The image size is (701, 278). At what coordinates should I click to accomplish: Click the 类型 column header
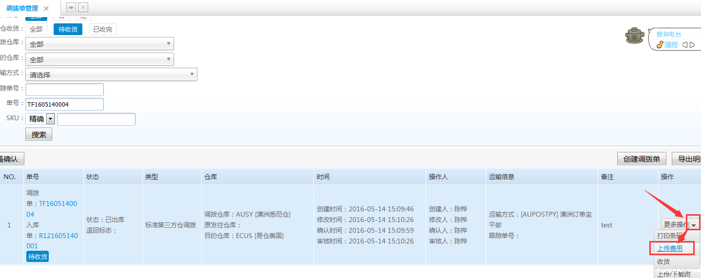[x=172, y=177]
